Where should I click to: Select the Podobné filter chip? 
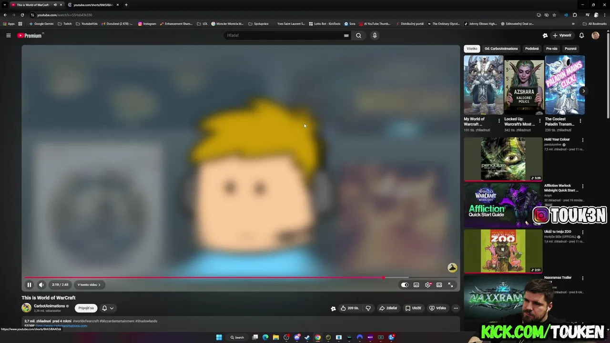pos(532,49)
